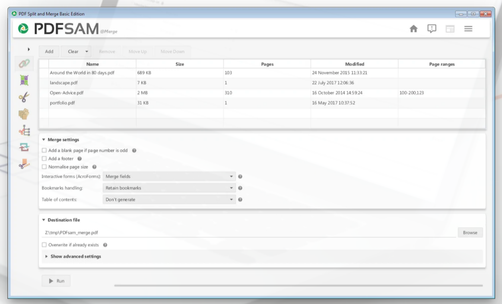The width and height of the screenshot is (502, 304).
Task: Open the hamburger menu icon
Action: (468, 29)
